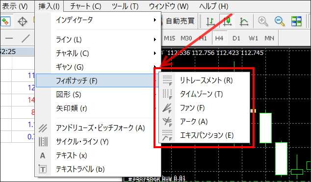Screen dimensions: 311x182
Task: Click the market watch arrows icon
Action: [x=6, y=22]
